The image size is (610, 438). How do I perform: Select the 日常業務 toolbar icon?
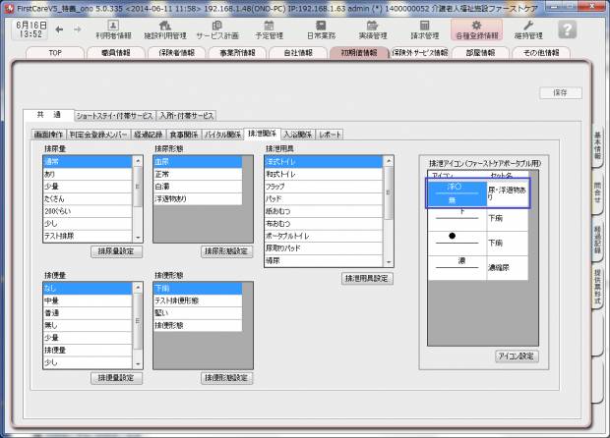tap(320, 29)
